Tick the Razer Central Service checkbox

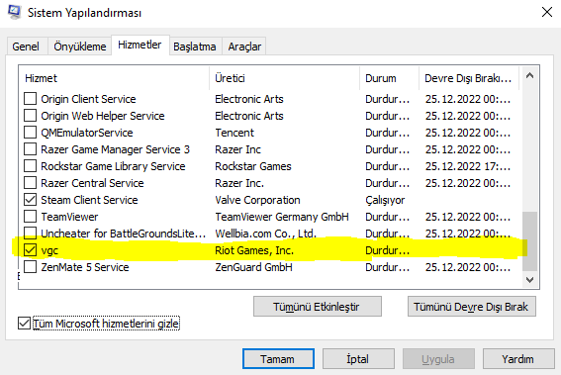[30, 182]
